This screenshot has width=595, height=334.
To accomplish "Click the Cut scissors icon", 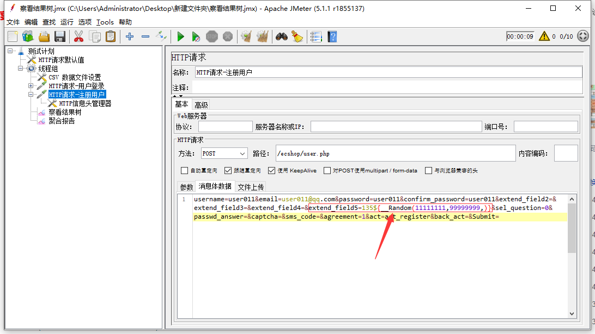I will pyautogui.click(x=78, y=37).
